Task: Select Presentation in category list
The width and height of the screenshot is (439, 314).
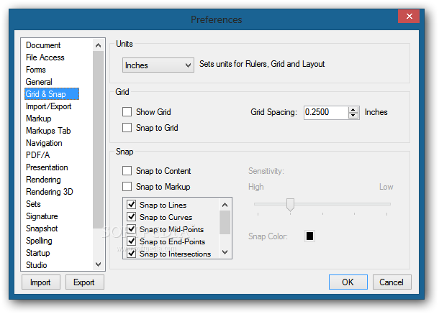Action: pyautogui.click(x=47, y=167)
